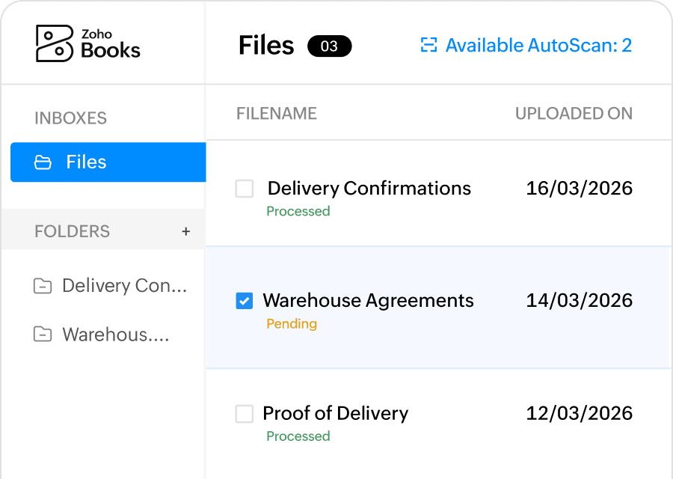This screenshot has height=479, width=673.
Task: Open the Delivery Confirmations file
Action: click(x=369, y=188)
